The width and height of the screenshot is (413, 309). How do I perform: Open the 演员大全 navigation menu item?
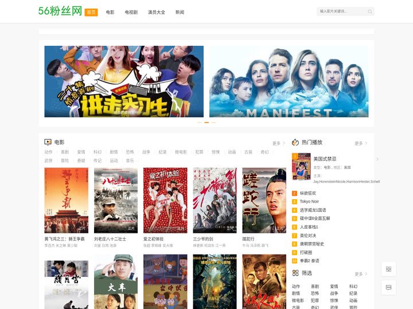click(157, 13)
